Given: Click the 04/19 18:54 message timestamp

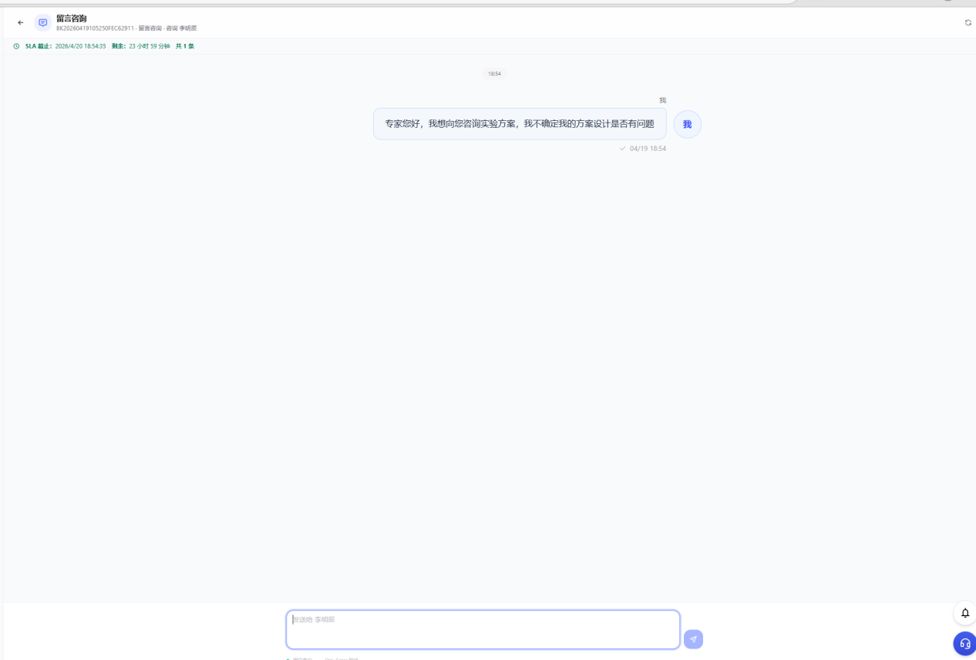Looking at the screenshot, I should click(x=648, y=149).
